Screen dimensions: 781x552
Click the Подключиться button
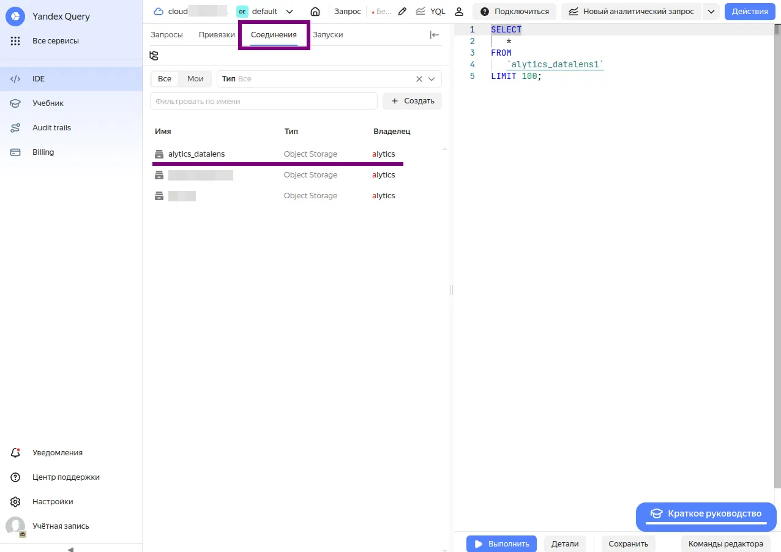point(514,12)
